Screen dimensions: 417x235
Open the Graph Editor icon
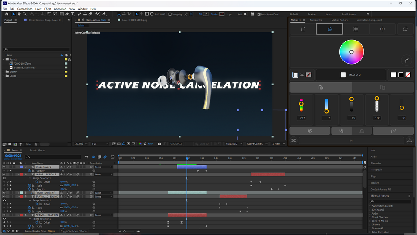click(x=112, y=157)
